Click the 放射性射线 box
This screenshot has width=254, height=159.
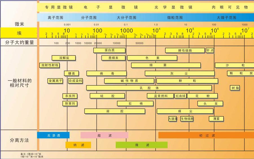pyautogui.click(x=50, y=65)
